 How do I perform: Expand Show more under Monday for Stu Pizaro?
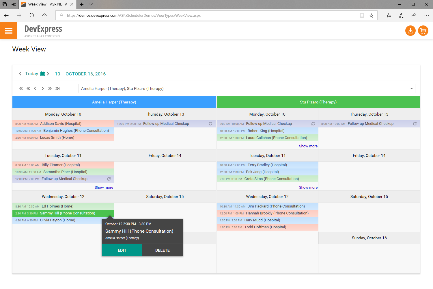(308, 146)
